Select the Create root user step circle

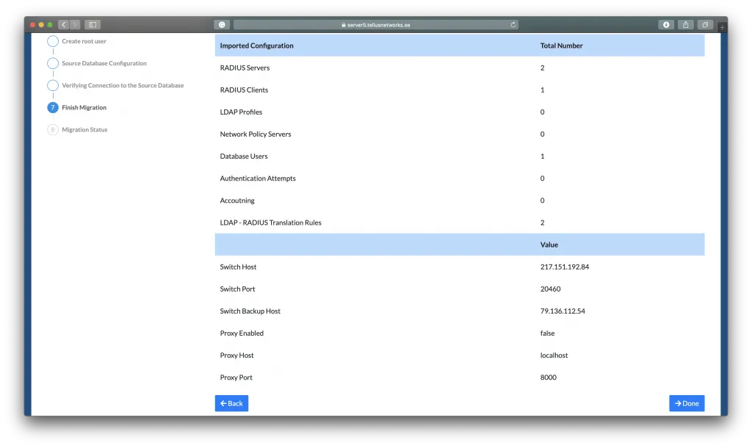tap(52, 41)
